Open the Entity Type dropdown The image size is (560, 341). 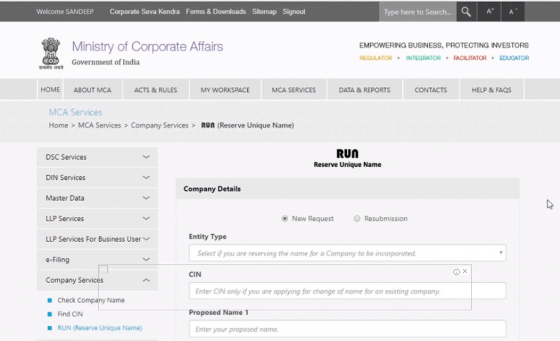[347, 253]
